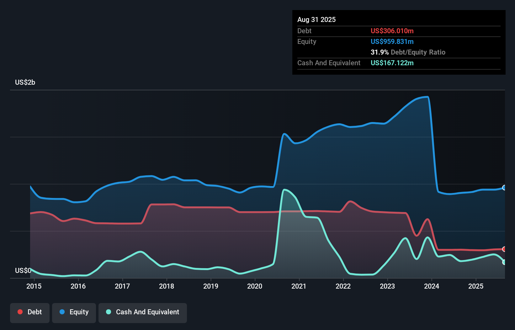515x330 pixels.
Task: Expand the Equity row in the tooltip
Action: 307,41
